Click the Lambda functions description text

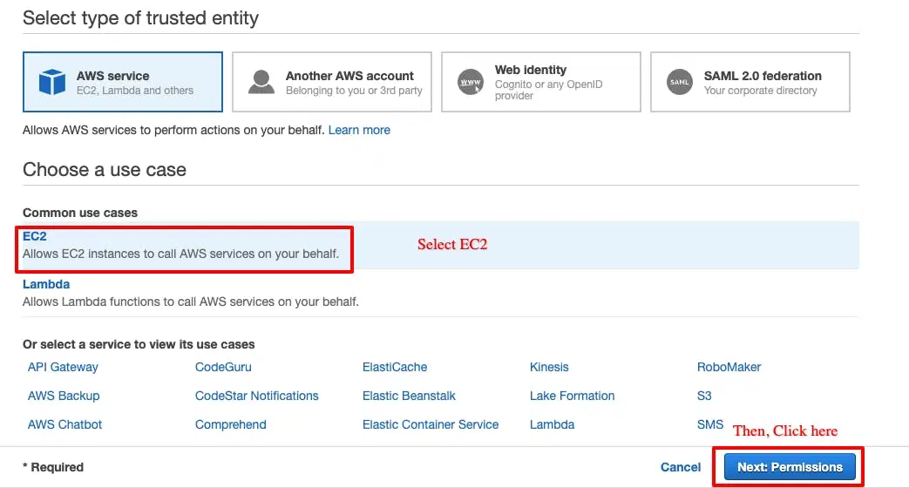point(191,302)
